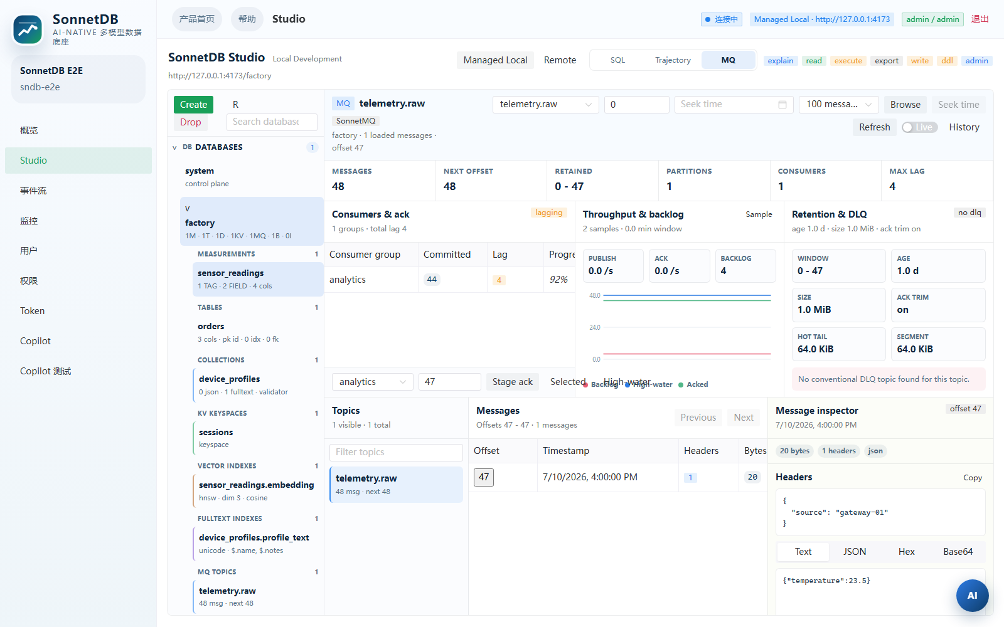This screenshot has width=1004, height=627.
Task: Toggle the Live switch
Action: (919, 127)
